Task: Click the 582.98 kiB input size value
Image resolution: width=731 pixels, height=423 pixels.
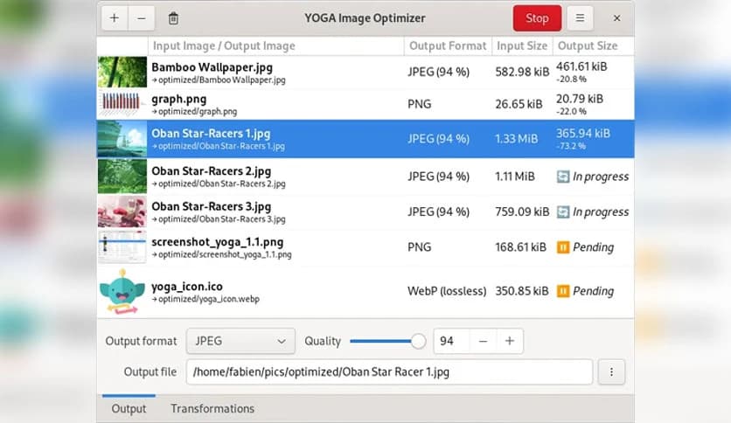Action: [x=522, y=72]
